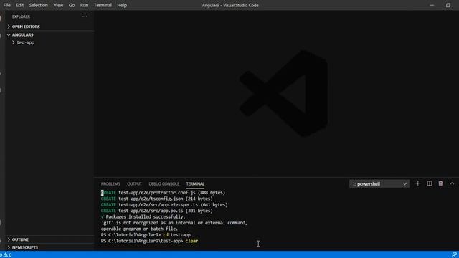The height and width of the screenshot is (258, 459).
Task: Open the 1: powershell terminal dropdown
Action: 379,184
